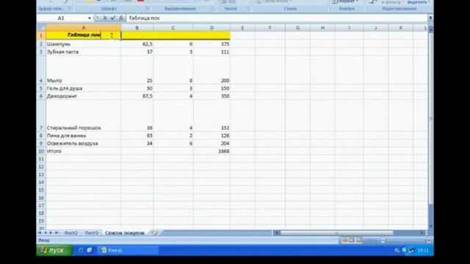Screen dimensions: 470x264
Task: Click second quick launch icon on taskbar
Action: pos(90,250)
